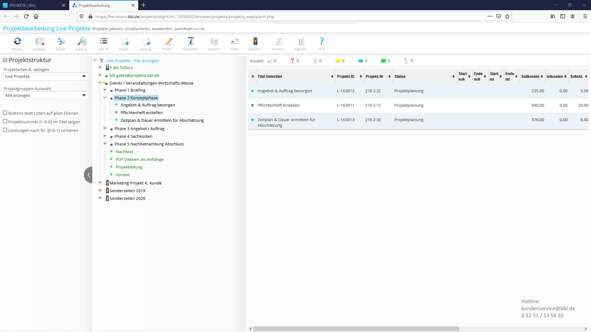Click the Zuklappen collapse toolbar icon
The width and height of the screenshot is (591, 332).
(x=39, y=41)
